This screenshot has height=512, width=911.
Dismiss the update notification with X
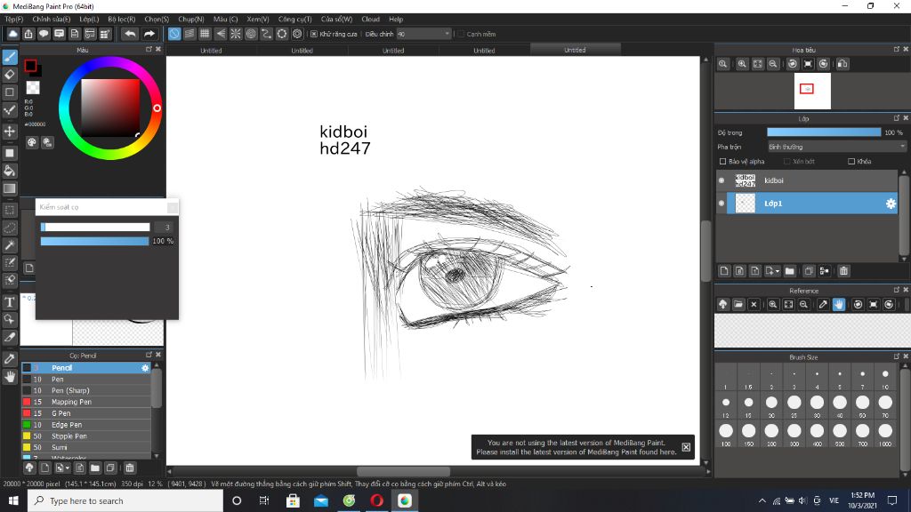click(686, 447)
